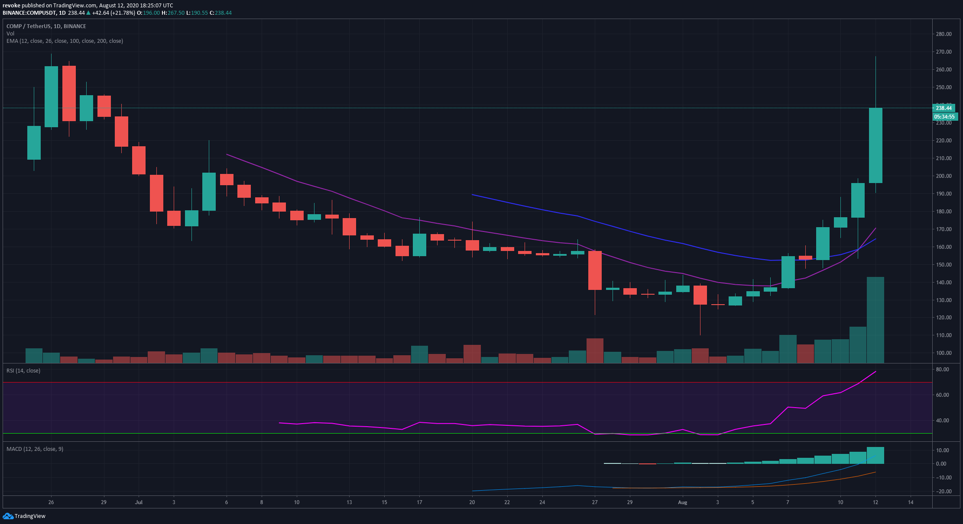963x524 pixels.
Task: Click the countdown timer 05:34:55 label
Action: 944,117
